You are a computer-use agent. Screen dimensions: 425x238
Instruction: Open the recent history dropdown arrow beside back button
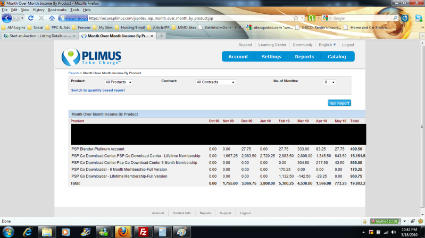point(22,18)
